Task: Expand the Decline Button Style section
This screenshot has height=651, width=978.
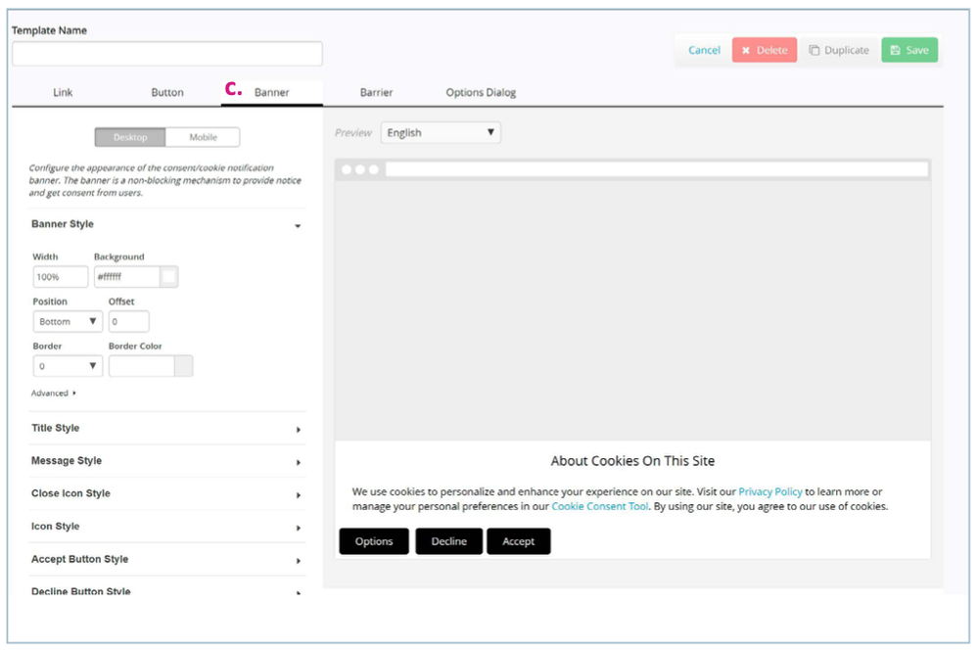Action: (x=167, y=590)
